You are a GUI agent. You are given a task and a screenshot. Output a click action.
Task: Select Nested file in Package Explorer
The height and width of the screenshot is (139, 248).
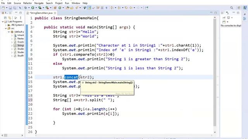click(19, 39)
